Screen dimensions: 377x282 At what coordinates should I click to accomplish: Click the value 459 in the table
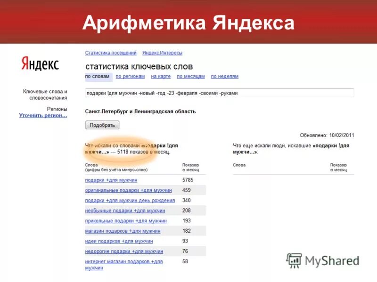[187, 190]
